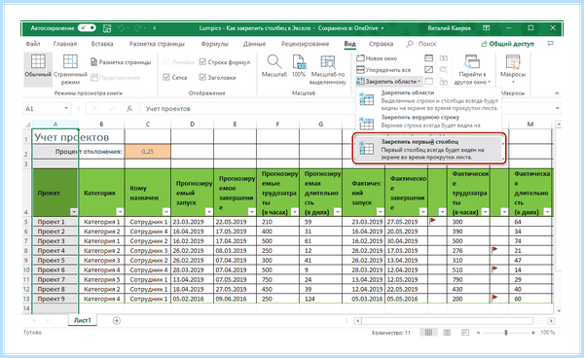This screenshot has height=358, width=584.
Task: Open the filter dropdown for Категория column
Action: 120,212
